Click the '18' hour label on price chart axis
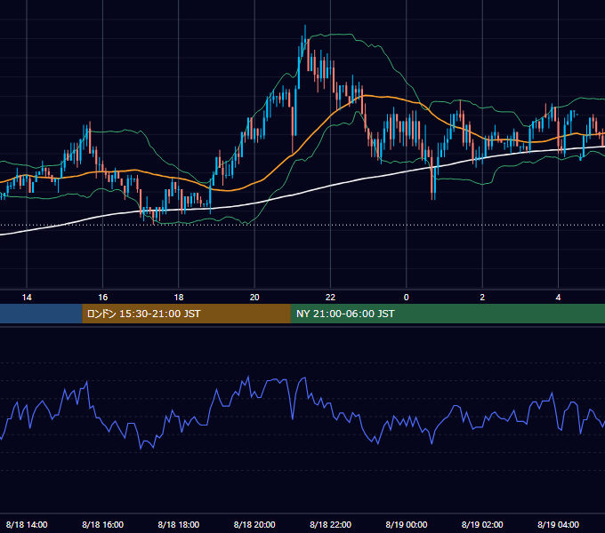This screenshot has height=533, width=605. (179, 298)
